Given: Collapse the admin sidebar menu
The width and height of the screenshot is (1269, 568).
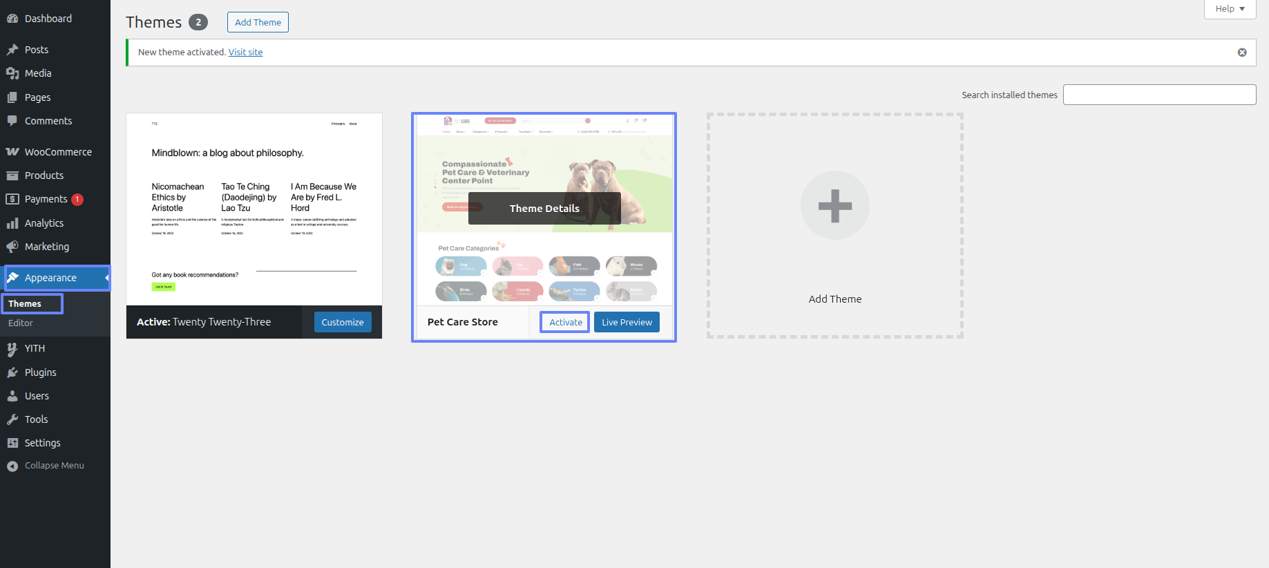Looking at the screenshot, I should pos(46,466).
